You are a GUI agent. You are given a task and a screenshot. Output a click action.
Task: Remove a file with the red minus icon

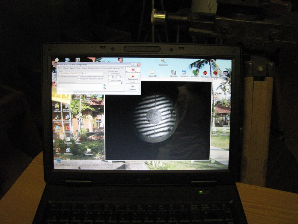pyautogui.click(x=105, y=88)
